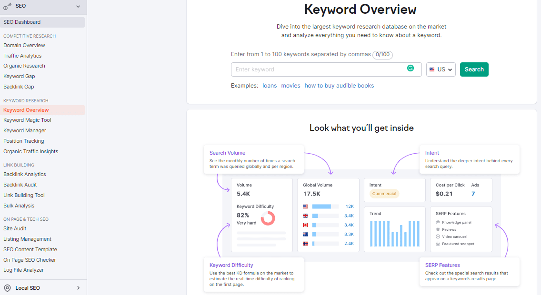Open Domain Overview
Viewport: 541px width, 295px height.
tap(24, 45)
